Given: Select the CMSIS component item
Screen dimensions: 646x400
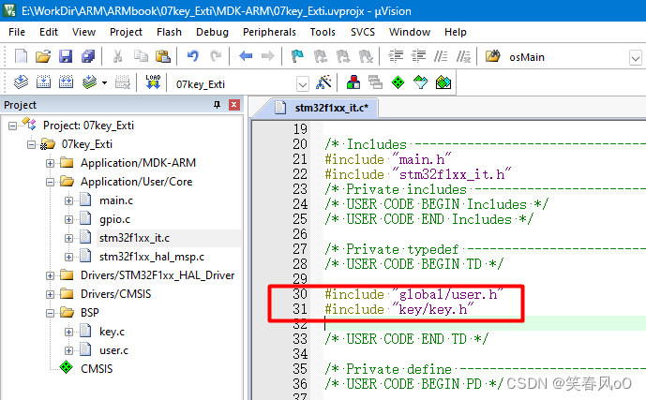Looking at the screenshot, I should click(x=97, y=369).
